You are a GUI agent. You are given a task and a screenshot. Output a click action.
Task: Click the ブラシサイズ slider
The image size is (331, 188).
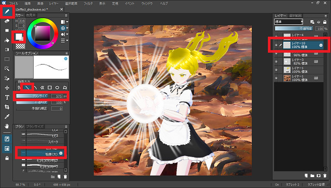pyautogui.click(x=32, y=96)
